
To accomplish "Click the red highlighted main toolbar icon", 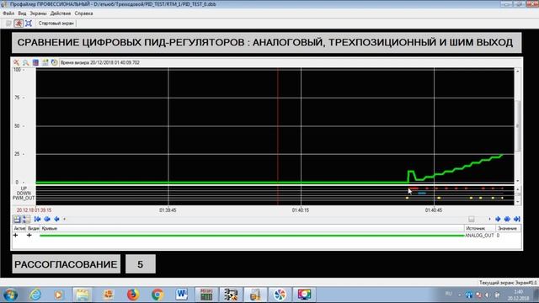I will click(x=19, y=24).
